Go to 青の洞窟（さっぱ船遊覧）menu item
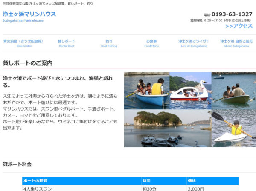 tap(24, 43)
